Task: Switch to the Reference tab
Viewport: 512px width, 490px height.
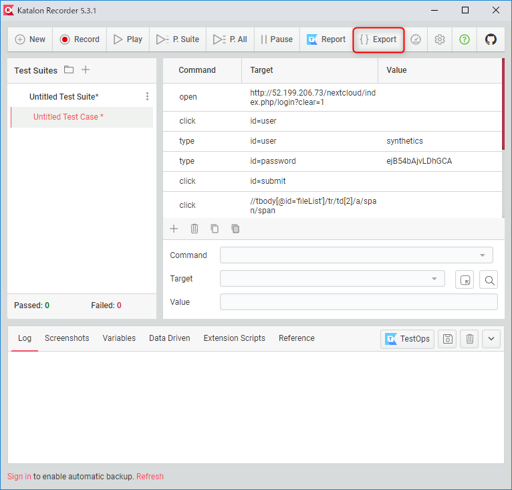Action: pyautogui.click(x=297, y=338)
